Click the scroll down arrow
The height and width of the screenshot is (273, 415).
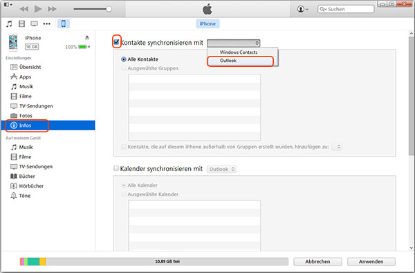(x=412, y=247)
